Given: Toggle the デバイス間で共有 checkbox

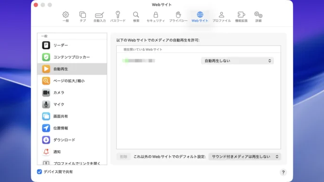Looking at the screenshot, I should point(40,172).
